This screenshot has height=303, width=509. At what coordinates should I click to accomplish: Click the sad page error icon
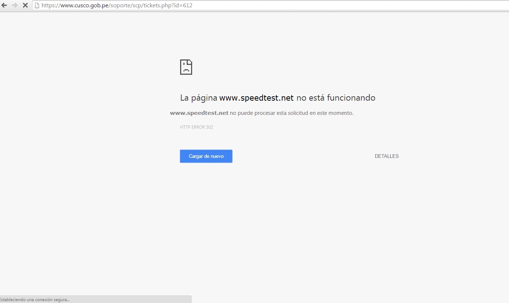pos(186,67)
